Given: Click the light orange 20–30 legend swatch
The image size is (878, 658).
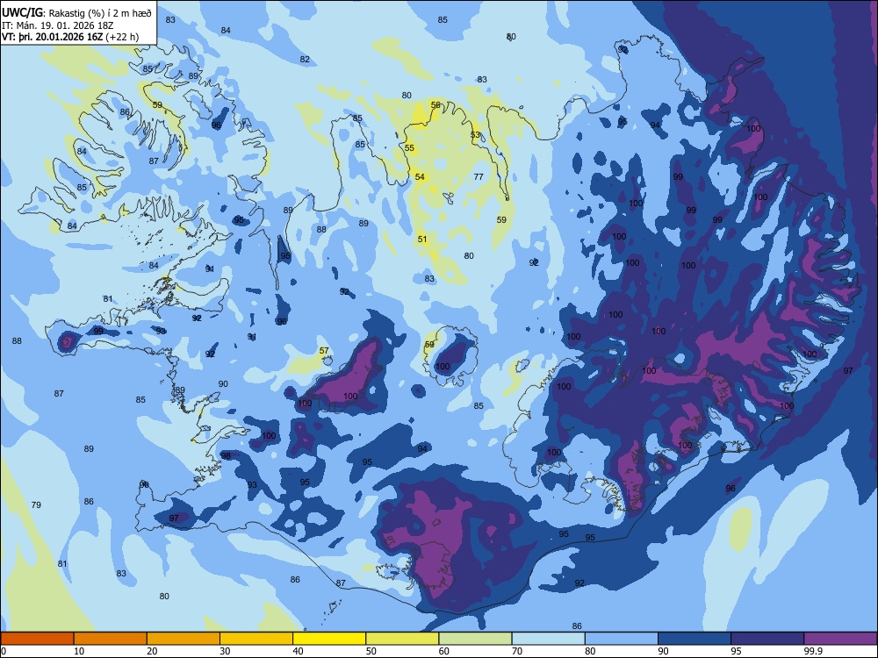Looking at the screenshot, I should point(184,639).
